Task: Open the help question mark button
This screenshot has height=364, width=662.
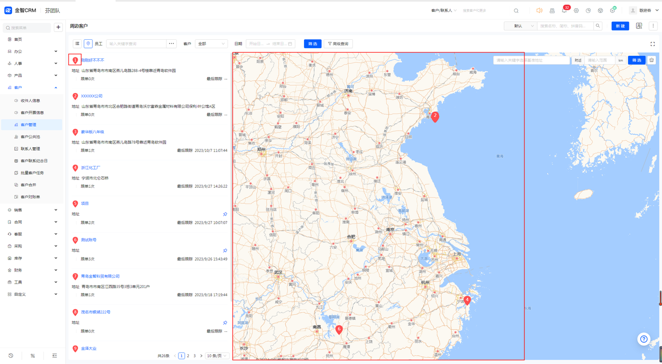Action: coord(644,339)
